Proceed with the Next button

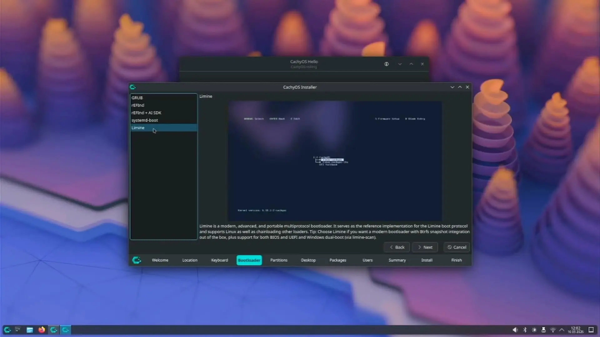[425, 247]
